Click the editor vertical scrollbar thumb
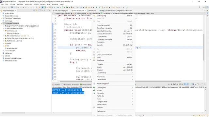 click(204, 47)
